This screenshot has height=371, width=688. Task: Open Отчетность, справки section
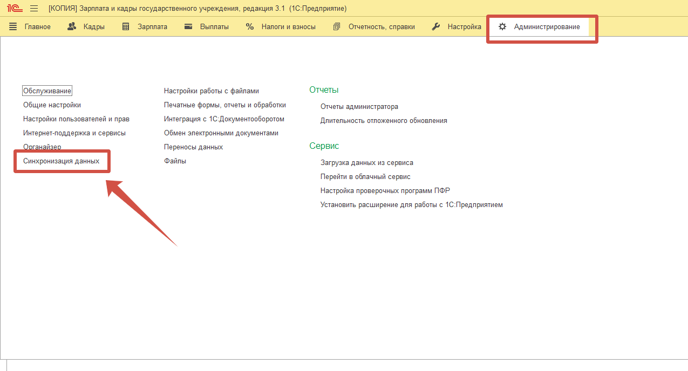pyautogui.click(x=374, y=26)
